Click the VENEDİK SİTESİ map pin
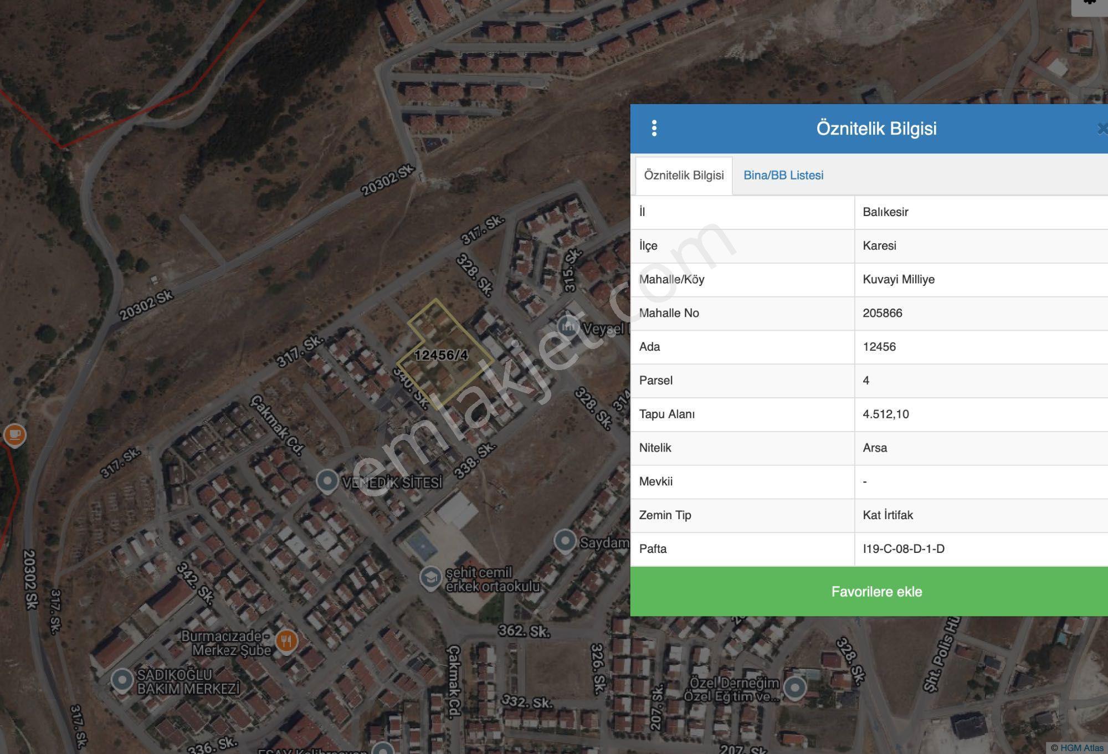Viewport: 1108px width, 754px height. [x=327, y=481]
